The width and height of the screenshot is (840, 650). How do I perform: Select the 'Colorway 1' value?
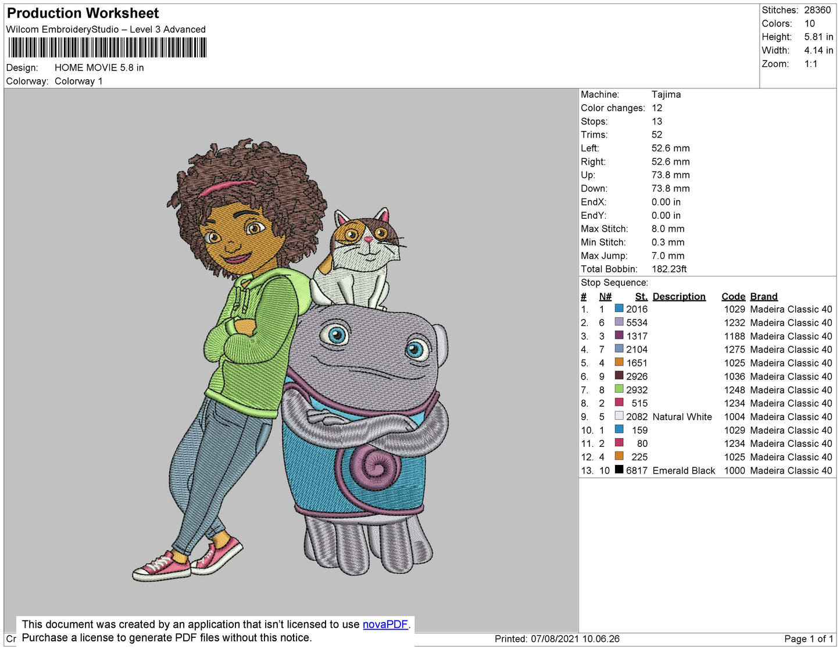[x=78, y=81]
